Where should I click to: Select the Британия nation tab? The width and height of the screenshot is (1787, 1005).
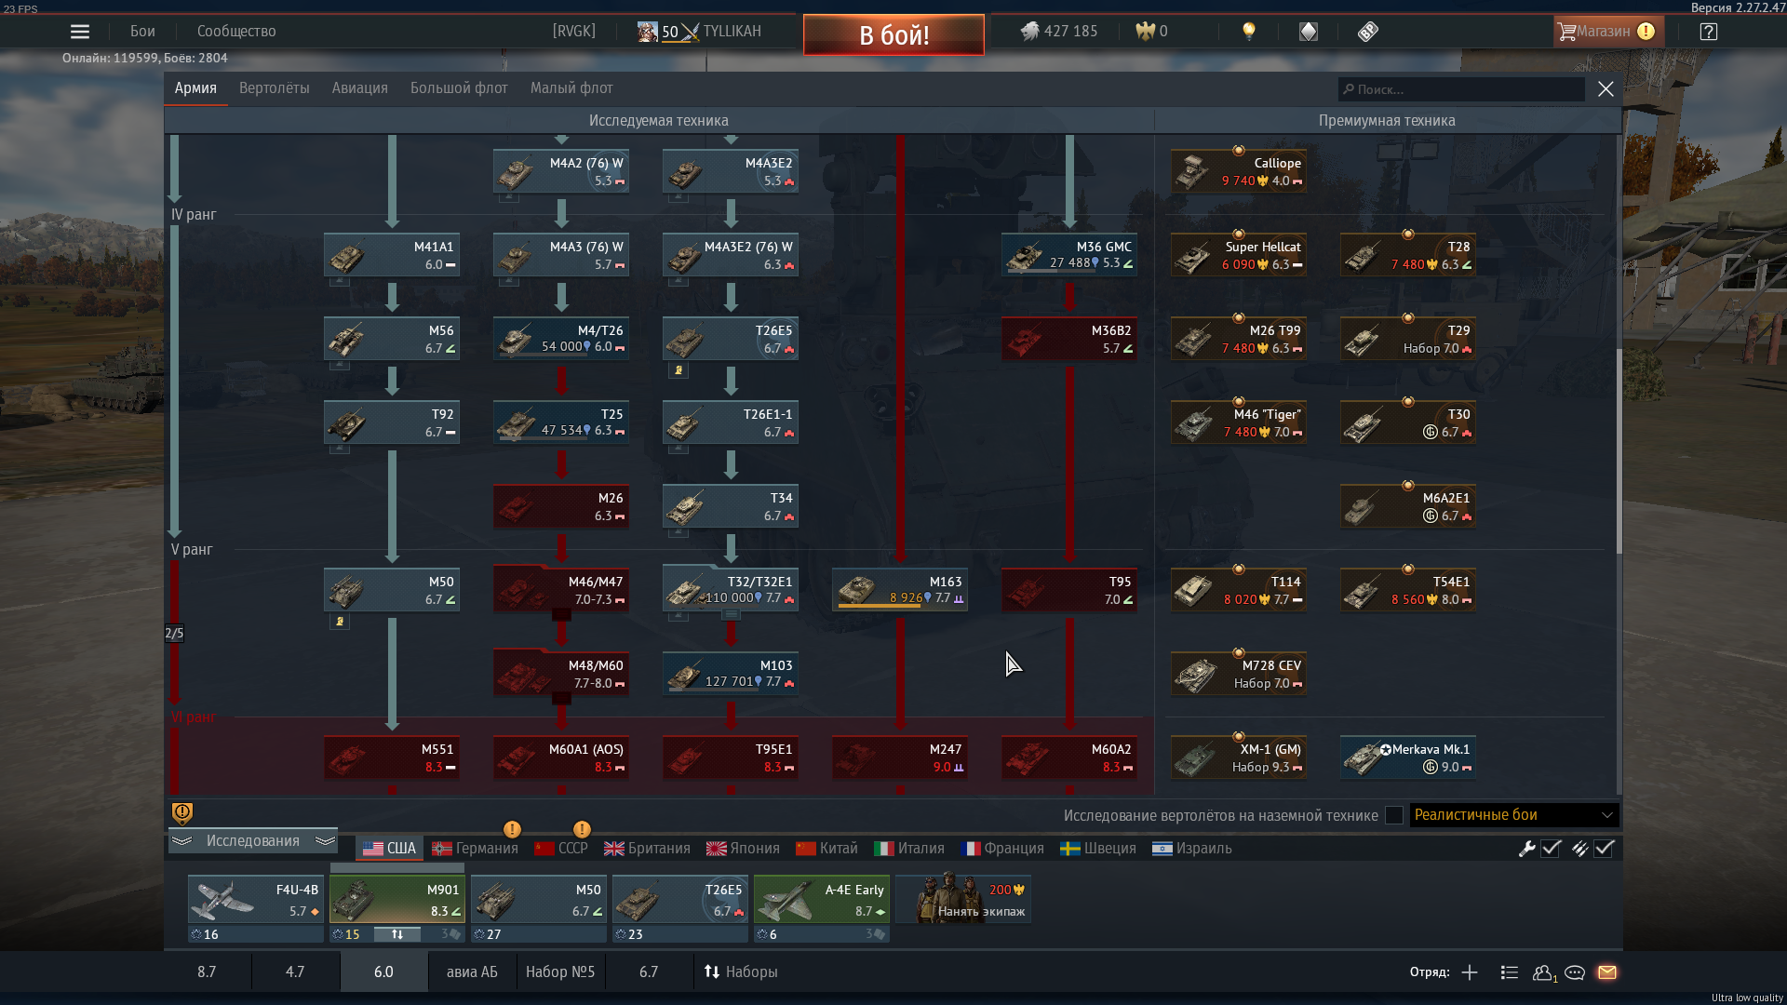[647, 849]
